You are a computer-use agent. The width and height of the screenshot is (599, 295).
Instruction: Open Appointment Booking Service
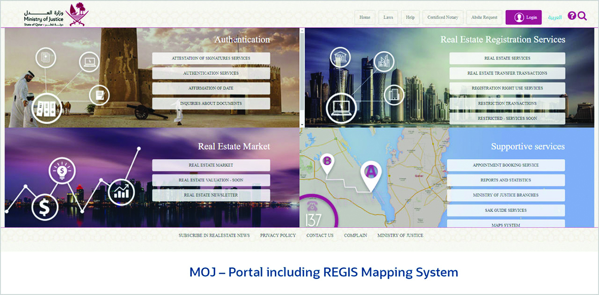tap(506, 165)
